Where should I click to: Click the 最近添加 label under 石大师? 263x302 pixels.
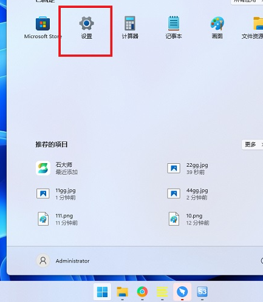pyautogui.click(x=67, y=172)
